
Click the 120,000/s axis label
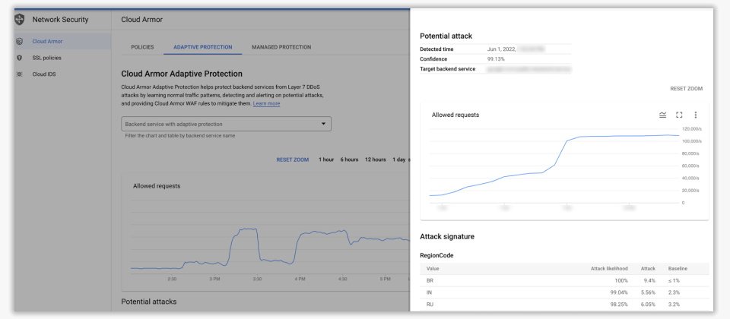[690, 129]
